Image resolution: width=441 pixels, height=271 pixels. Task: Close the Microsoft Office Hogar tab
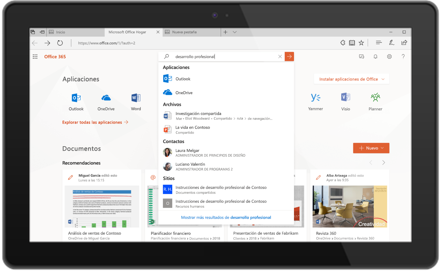tap(158, 32)
